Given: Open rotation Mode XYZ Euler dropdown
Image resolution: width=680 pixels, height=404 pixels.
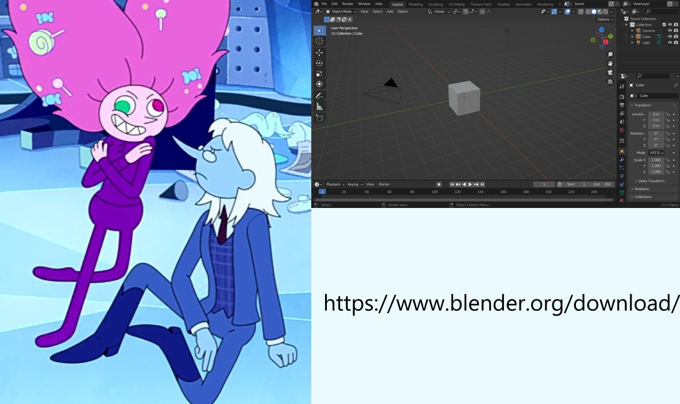Looking at the screenshot, I should [656, 153].
